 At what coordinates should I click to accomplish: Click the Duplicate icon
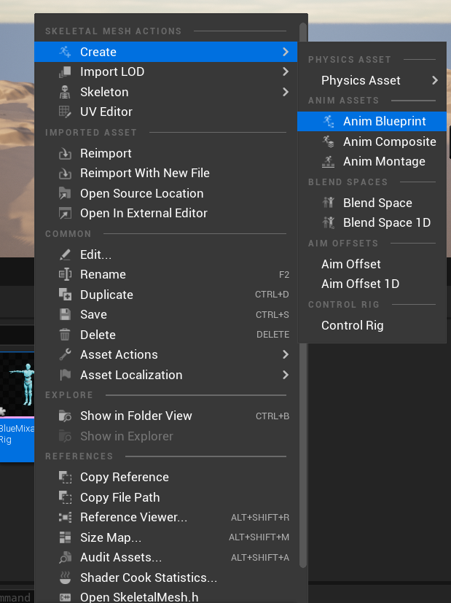coord(65,295)
